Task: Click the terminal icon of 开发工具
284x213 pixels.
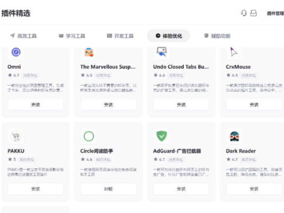Action: 110,36
